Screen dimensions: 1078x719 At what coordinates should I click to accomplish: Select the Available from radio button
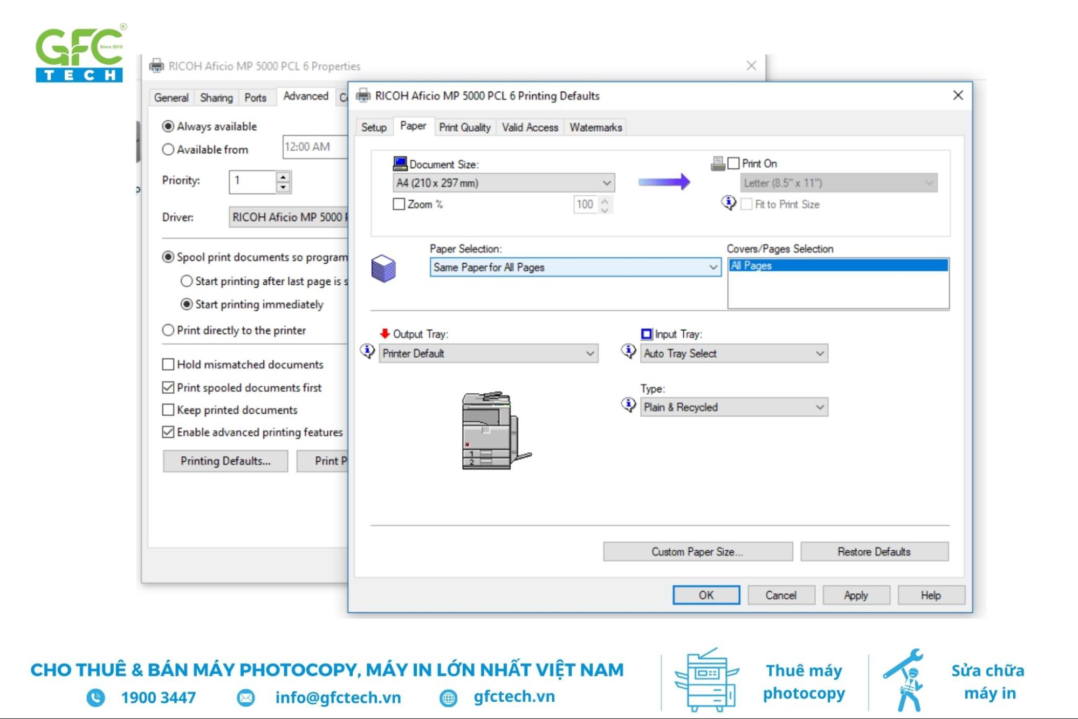(x=168, y=149)
